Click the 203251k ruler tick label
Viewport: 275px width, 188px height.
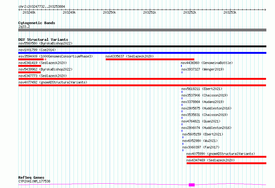pos(150,12)
